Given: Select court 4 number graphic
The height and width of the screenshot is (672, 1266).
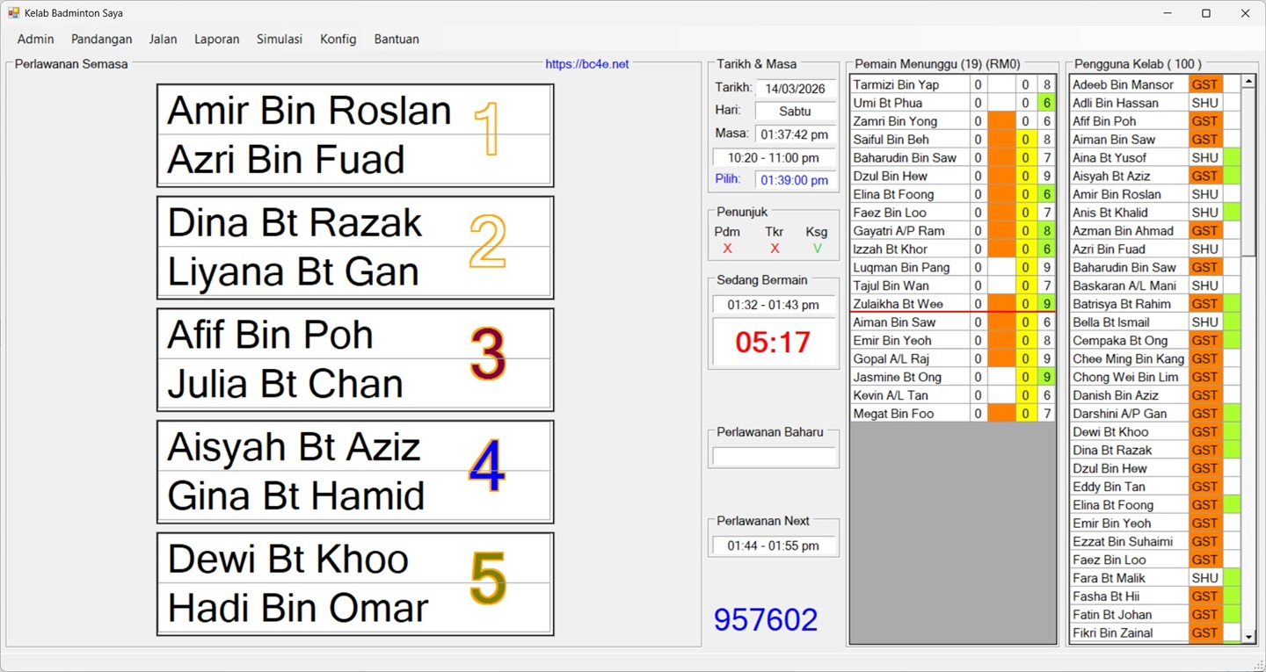Looking at the screenshot, I should (x=487, y=466).
